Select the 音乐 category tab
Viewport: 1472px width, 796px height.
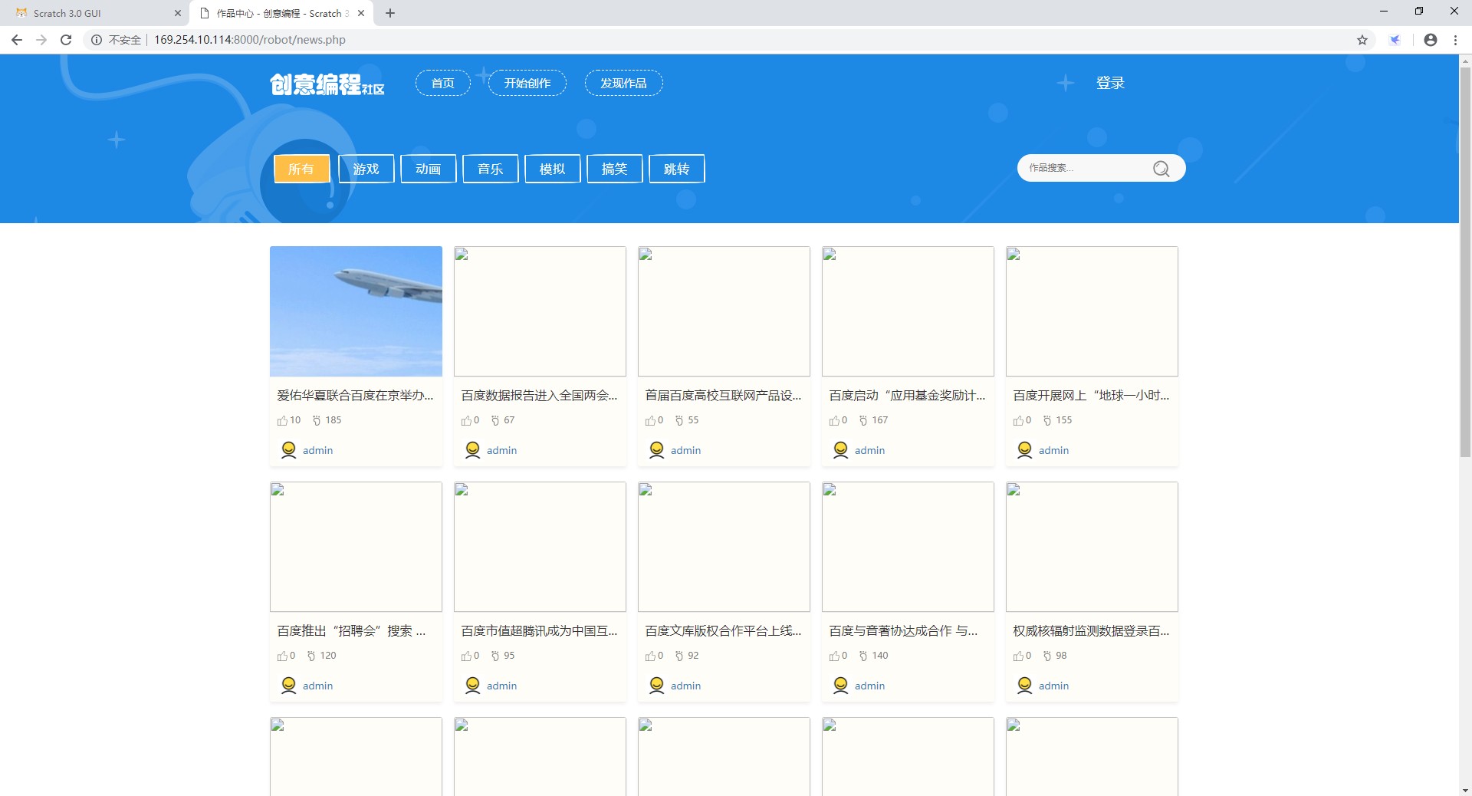point(490,169)
